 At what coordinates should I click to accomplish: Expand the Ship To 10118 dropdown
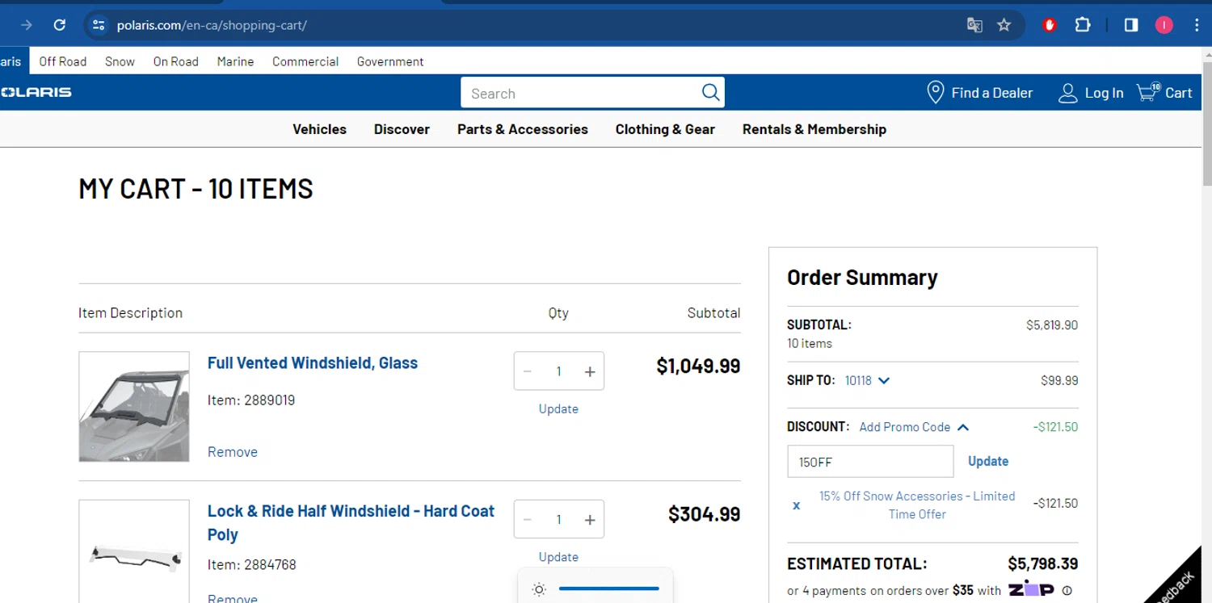click(x=867, y=380)
